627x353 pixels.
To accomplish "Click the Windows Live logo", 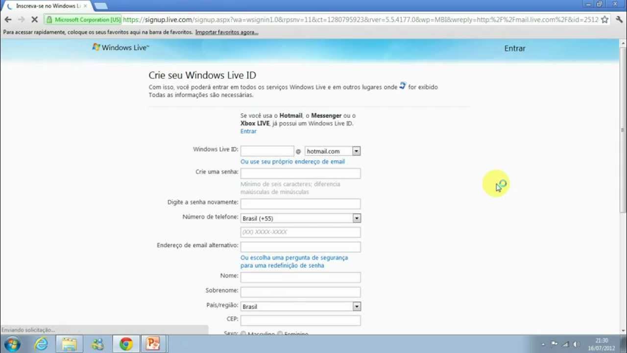I will (121, 48).
